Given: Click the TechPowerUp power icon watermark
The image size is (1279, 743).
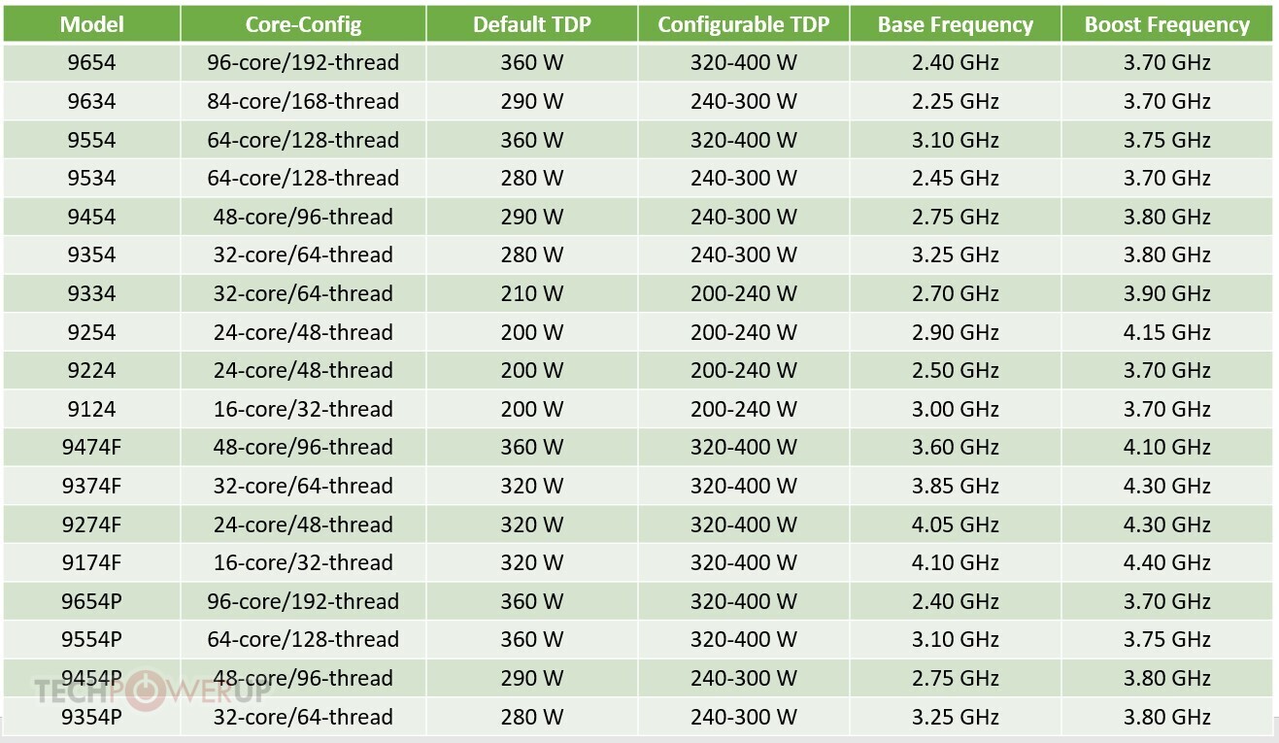Looking at the screenshot, I should tap(146, 691).
